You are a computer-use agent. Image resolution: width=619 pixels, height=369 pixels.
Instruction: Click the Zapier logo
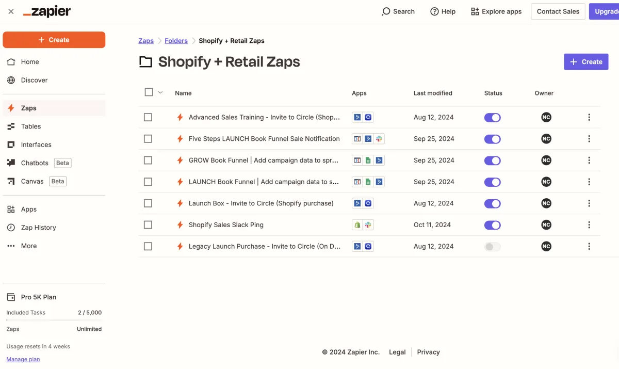tap(47, 11)
